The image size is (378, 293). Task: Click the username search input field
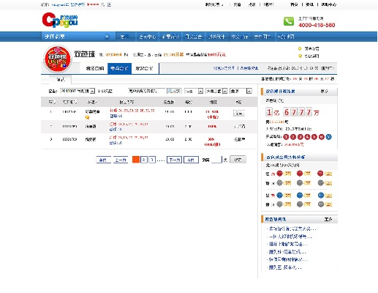tap(146, 91)
